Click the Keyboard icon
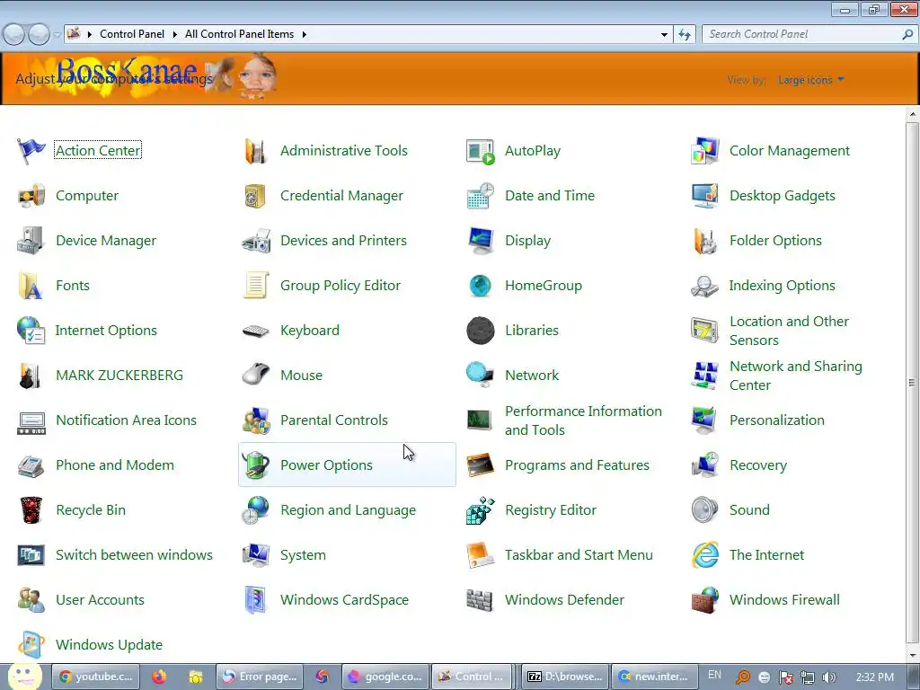The image size is (920, 690). pyautogui.click(x=256, y=331)
